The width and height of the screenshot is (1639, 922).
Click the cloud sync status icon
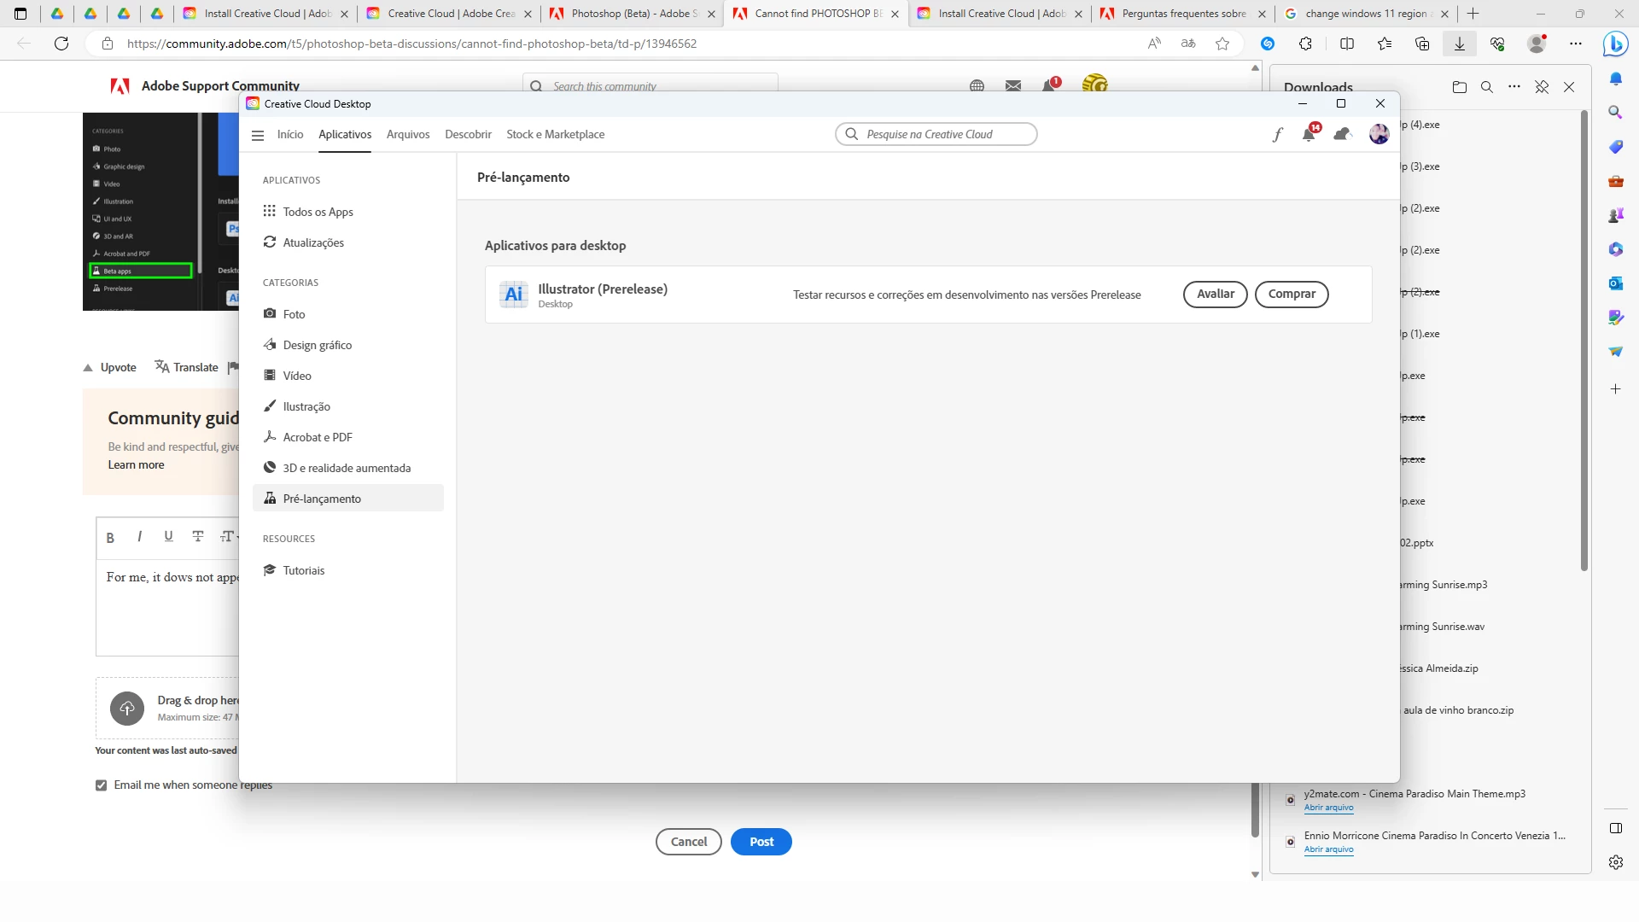pos(1343,134)
